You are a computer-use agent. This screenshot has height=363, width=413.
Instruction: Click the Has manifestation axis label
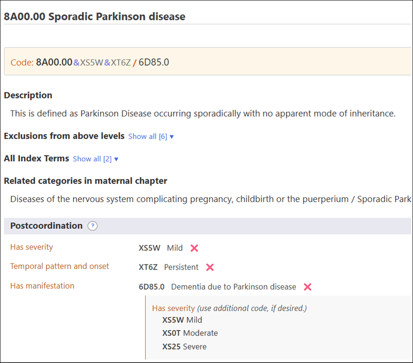42,286
